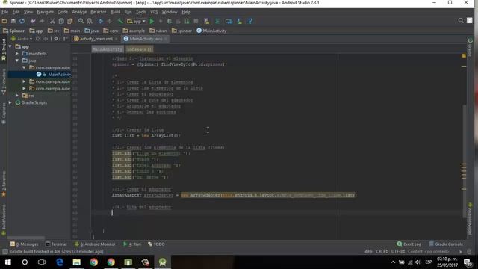The width and height of the screenshot is (478, 269).
Task: Click the Search Everywhere magnifier icon
Action: pyautogui.click(x=461, y=20)
